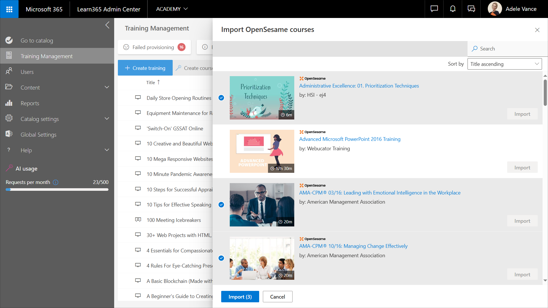Image resolution: width=548 pixels, height=308 pixels.
Task: Click Adele Vance profile avatar
Action: (x=495, y=9)
